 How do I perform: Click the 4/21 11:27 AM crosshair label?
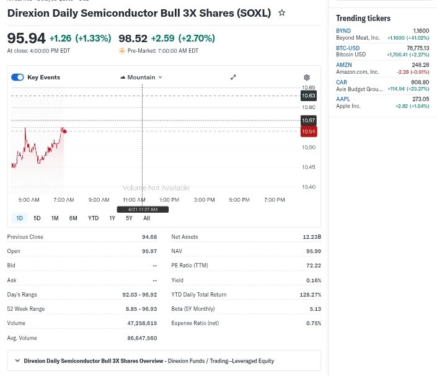143,210
